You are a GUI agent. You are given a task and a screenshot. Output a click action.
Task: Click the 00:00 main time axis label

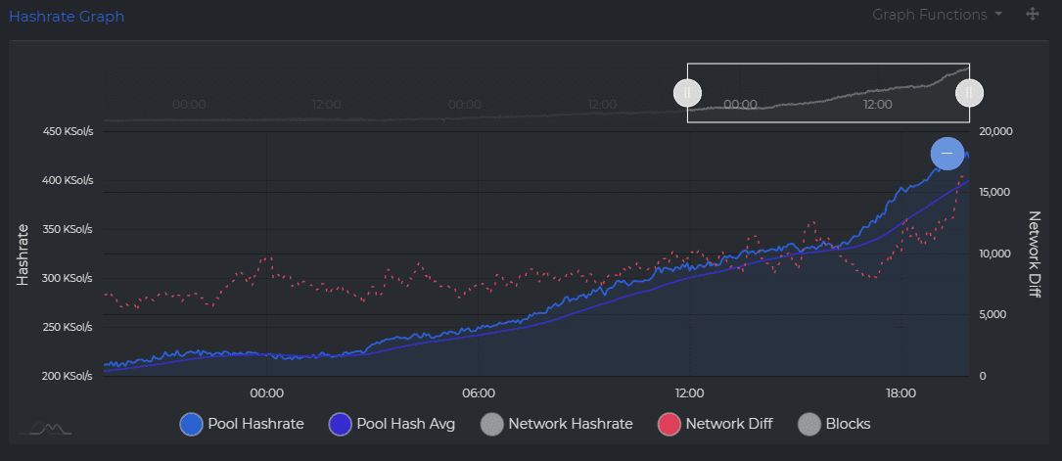click(x=267, y=393)
